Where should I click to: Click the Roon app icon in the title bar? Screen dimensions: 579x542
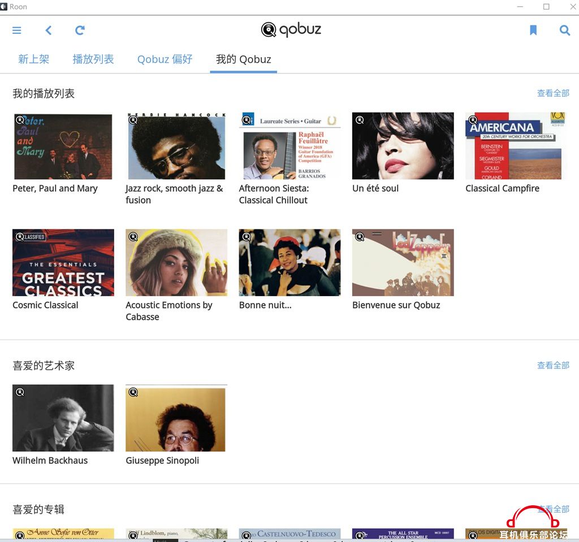coord(4,7)
